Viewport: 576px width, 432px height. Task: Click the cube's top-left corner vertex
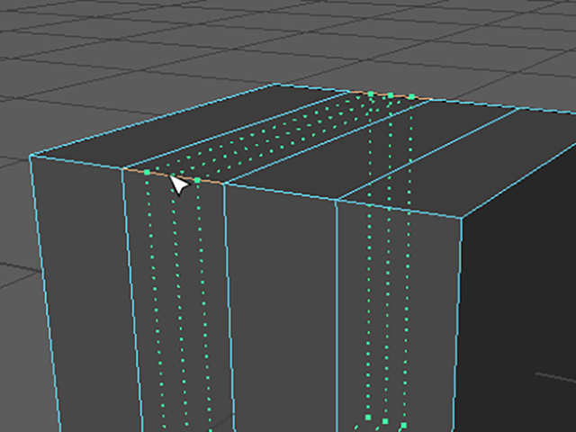coord(31,157)
